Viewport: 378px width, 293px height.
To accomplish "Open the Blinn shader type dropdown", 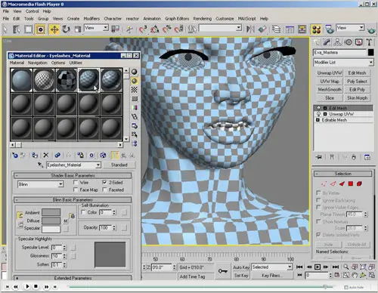I will tap(41, 184).
